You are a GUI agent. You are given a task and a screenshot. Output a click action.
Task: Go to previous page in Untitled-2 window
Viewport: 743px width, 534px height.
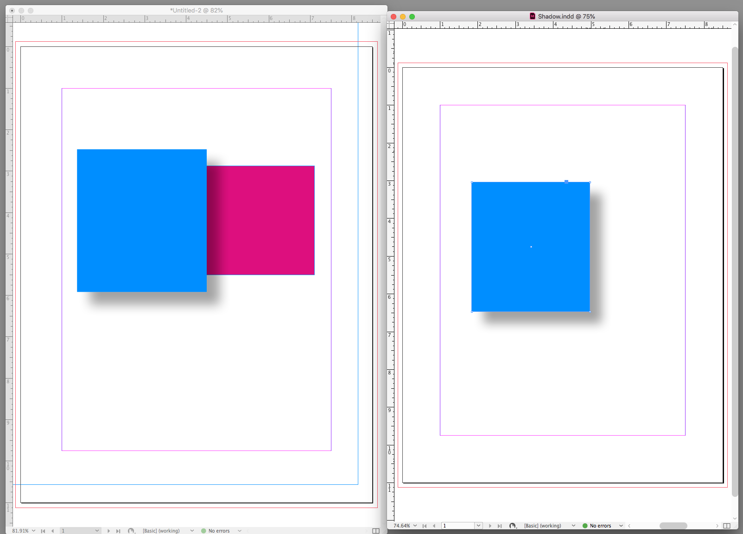pos(53,531)
